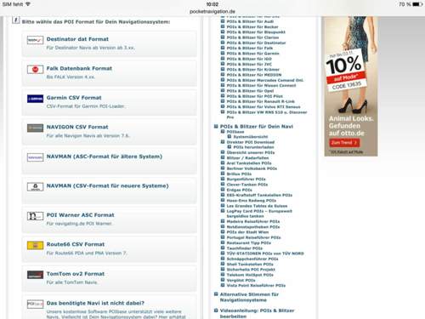Open the Garmin CSV Format link
425x319 pixels.
click(74, 98)
